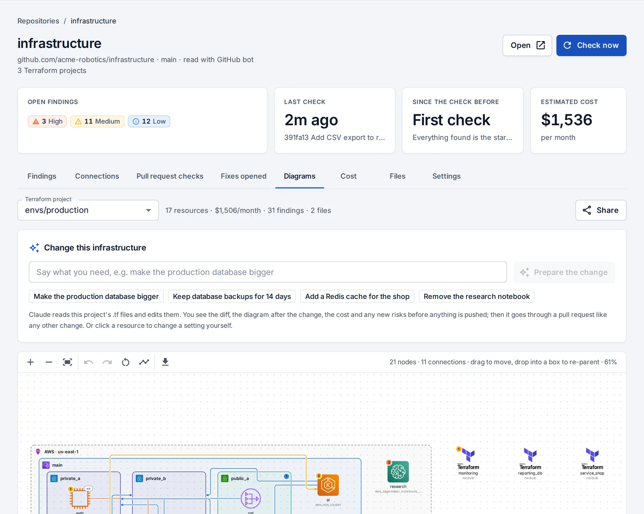
Task: Switch to the Connections tab
Action: 97,176
